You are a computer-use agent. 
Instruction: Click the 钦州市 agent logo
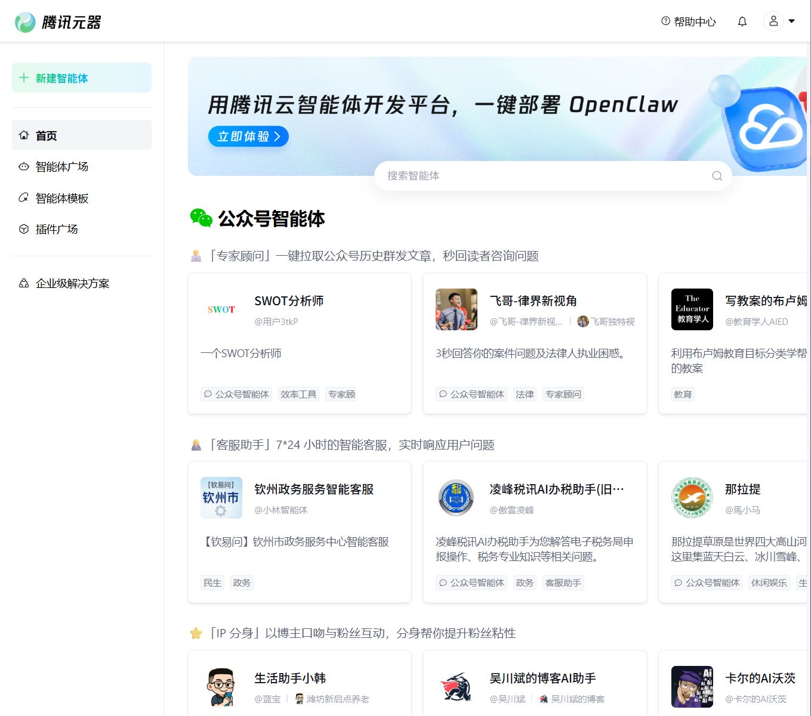(x=221, y=498)
